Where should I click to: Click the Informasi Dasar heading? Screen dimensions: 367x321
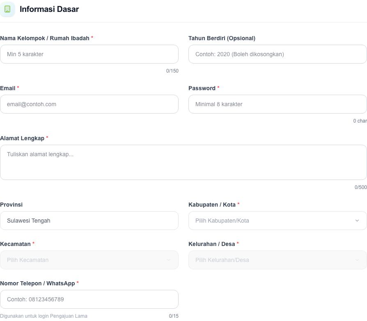[49, 9]
